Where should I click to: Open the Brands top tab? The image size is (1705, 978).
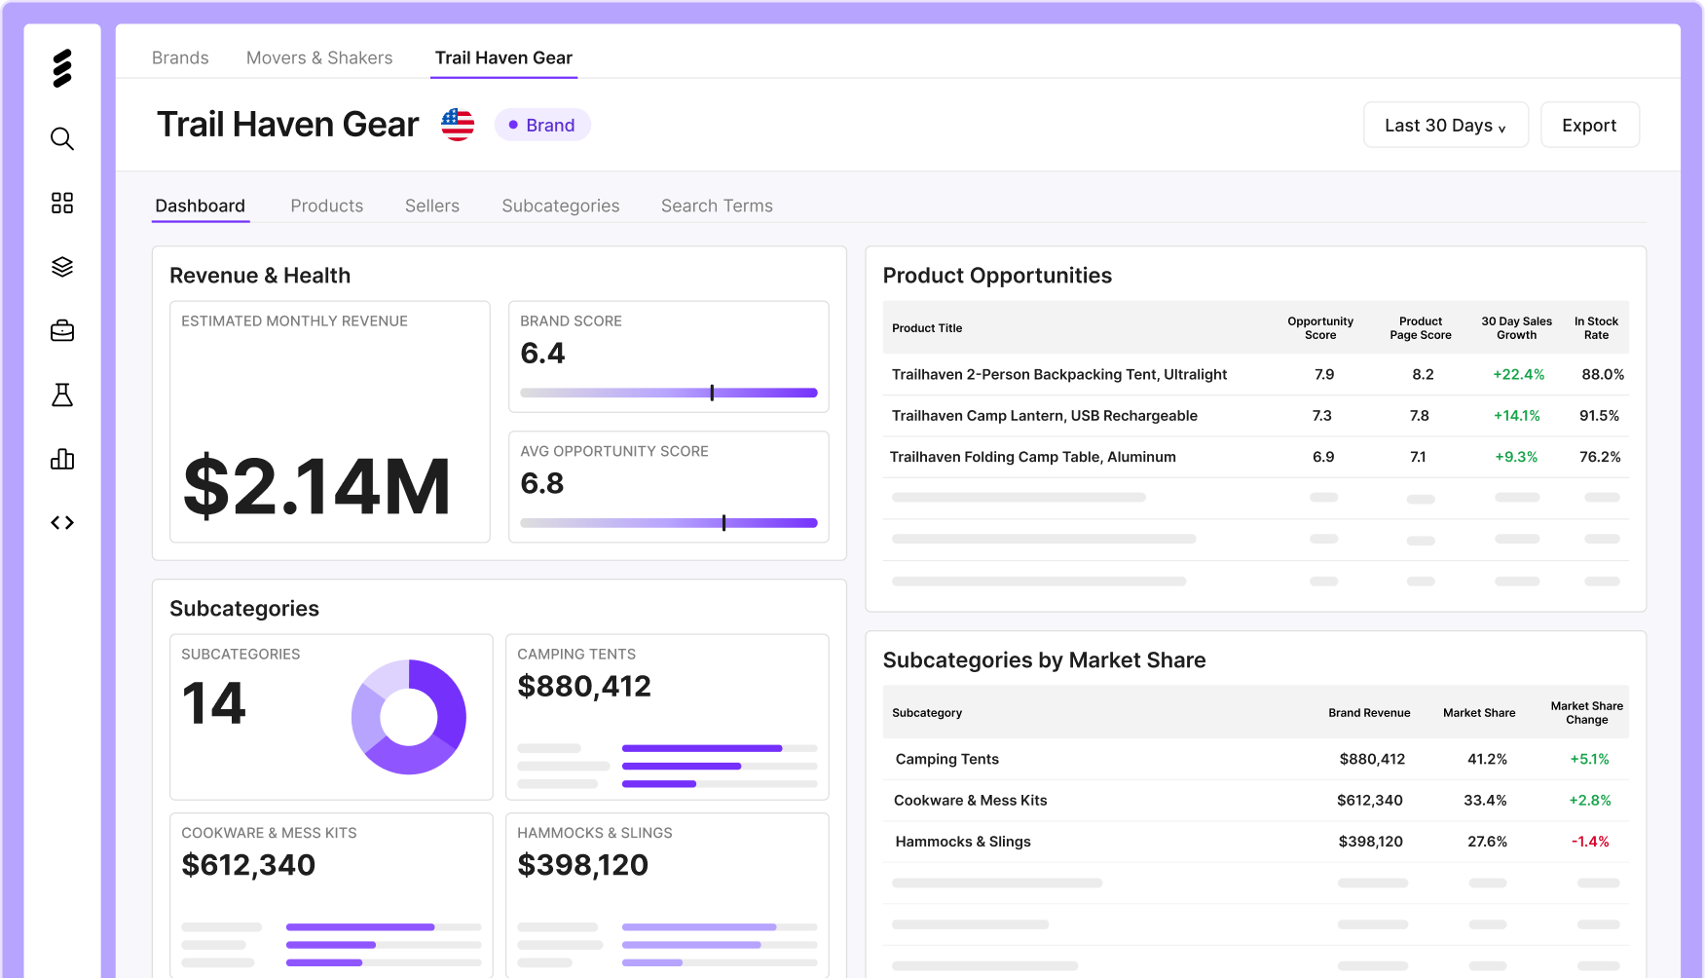pyautogui.click(x=180, y=57)
